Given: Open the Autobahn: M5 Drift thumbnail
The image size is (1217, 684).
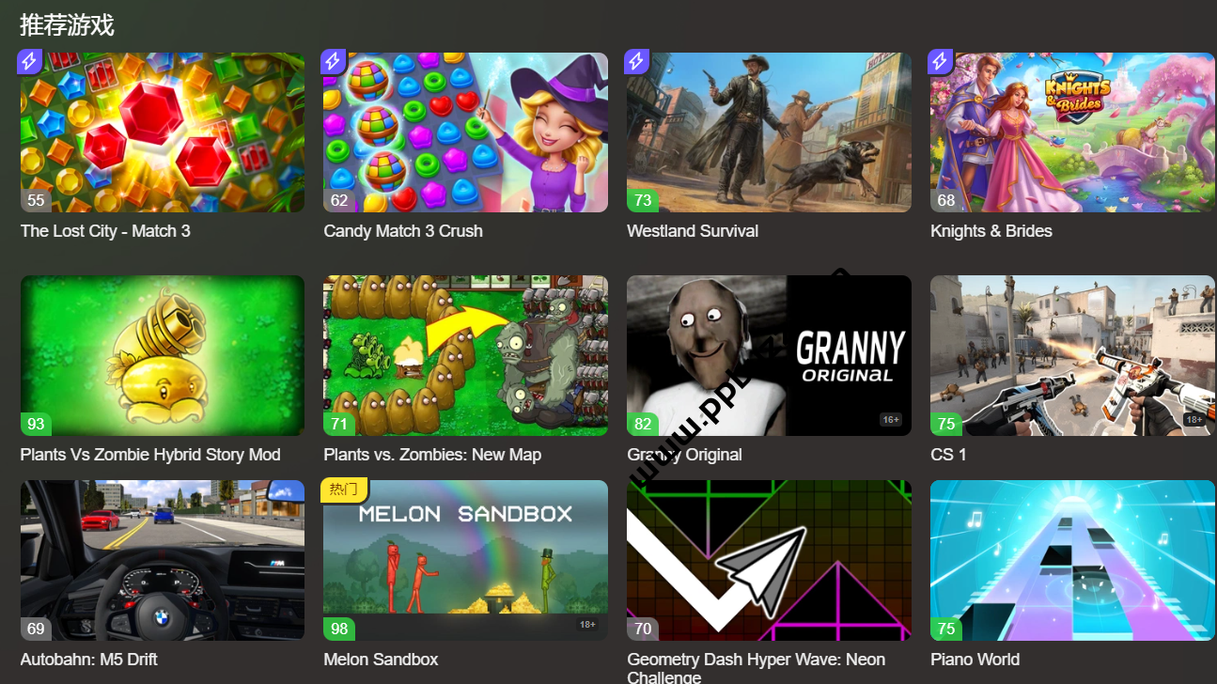Looking at the screenshot, I should tap(163, 561).
